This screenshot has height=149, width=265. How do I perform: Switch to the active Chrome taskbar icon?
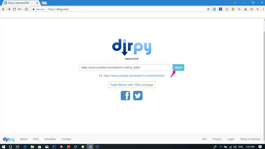point(90,147)
